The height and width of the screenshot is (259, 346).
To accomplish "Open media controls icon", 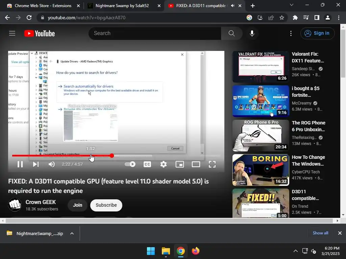I will [x=306, y=18].
